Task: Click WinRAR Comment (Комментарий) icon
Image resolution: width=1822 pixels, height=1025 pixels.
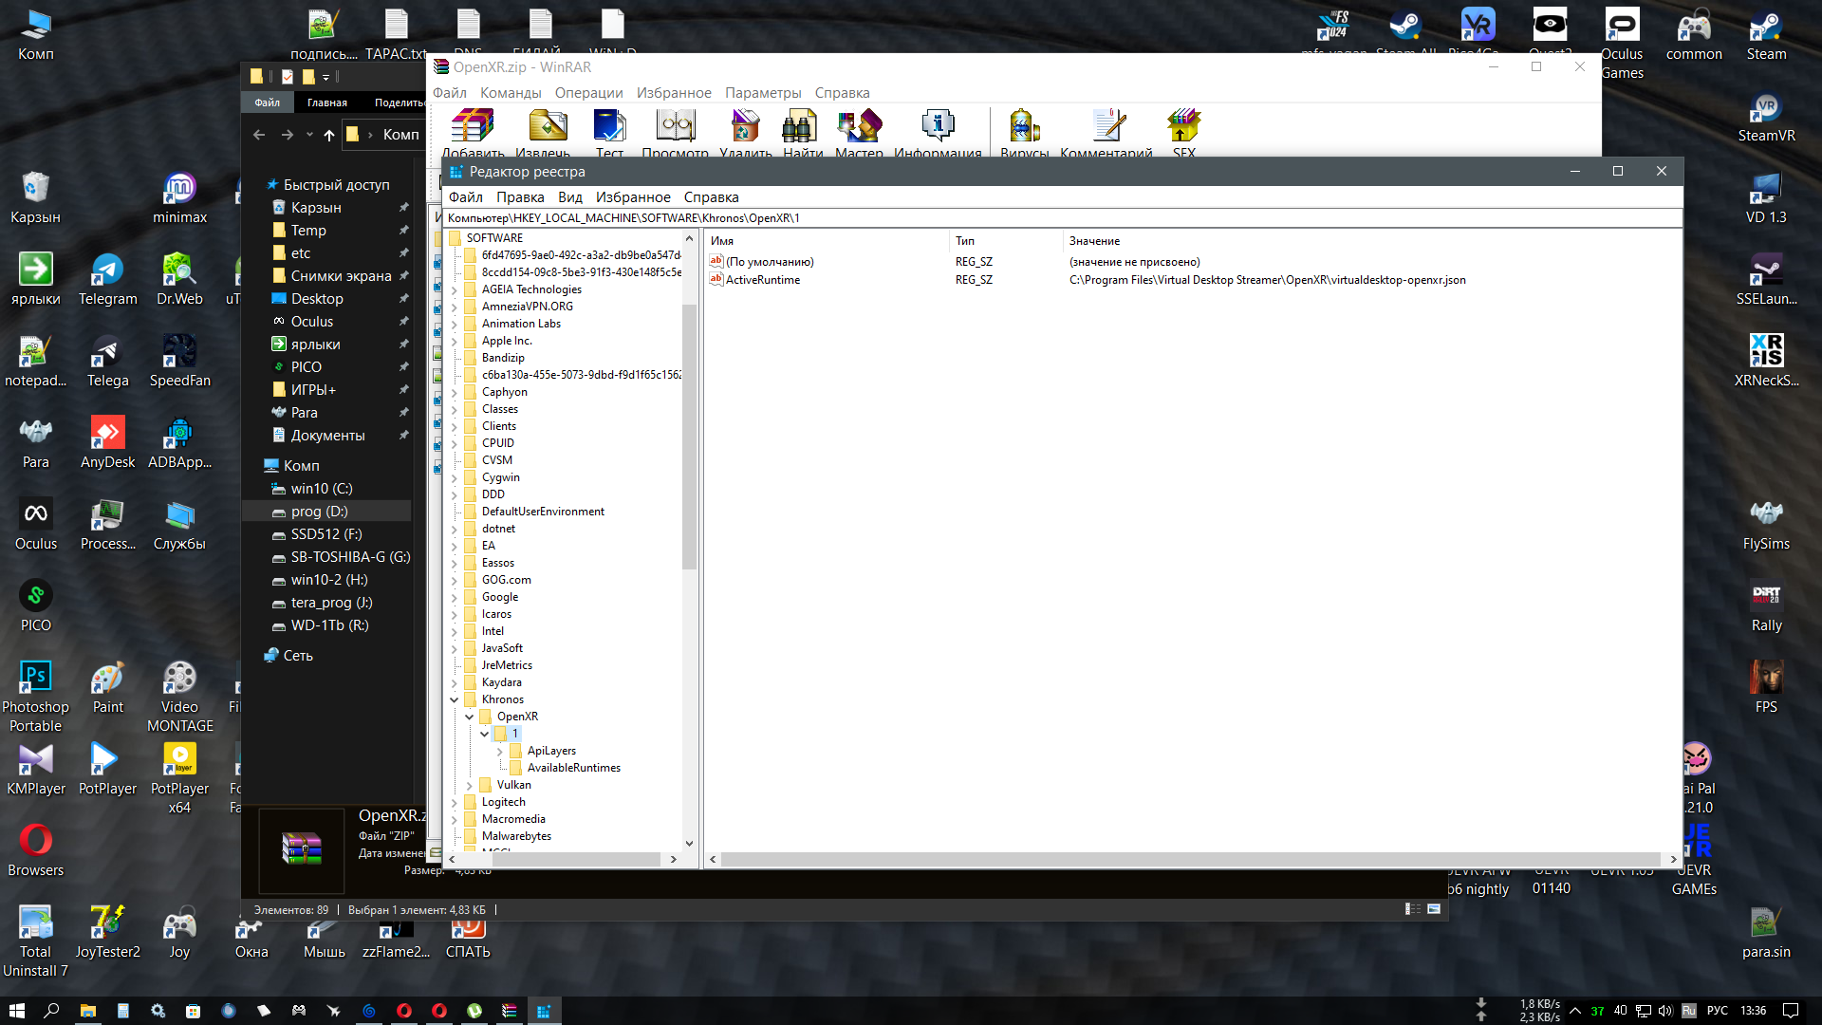Action: [x=1106, y=125]
